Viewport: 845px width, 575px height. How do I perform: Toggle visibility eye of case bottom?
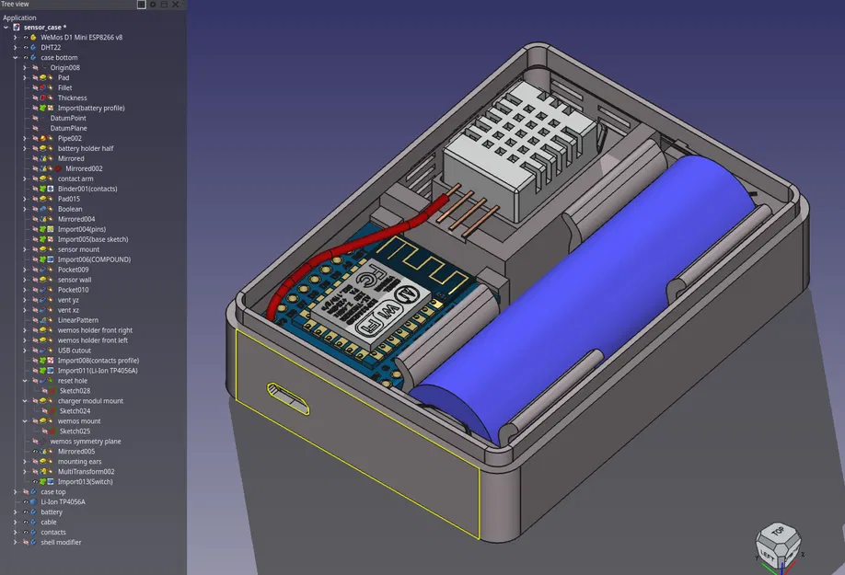[x=26, y=58]
